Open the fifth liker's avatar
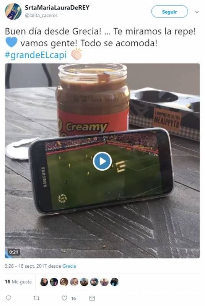The image size is (205, 306). (x=84, y=282)
